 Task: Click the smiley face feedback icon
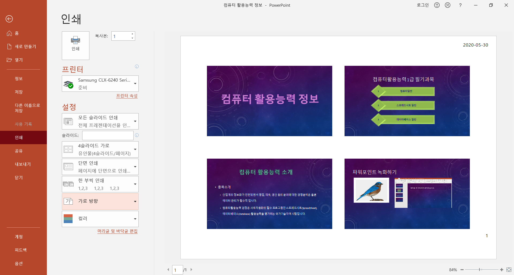(437, 5)
